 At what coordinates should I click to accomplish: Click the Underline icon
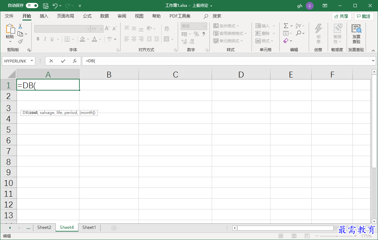click(x=52, y=39)
